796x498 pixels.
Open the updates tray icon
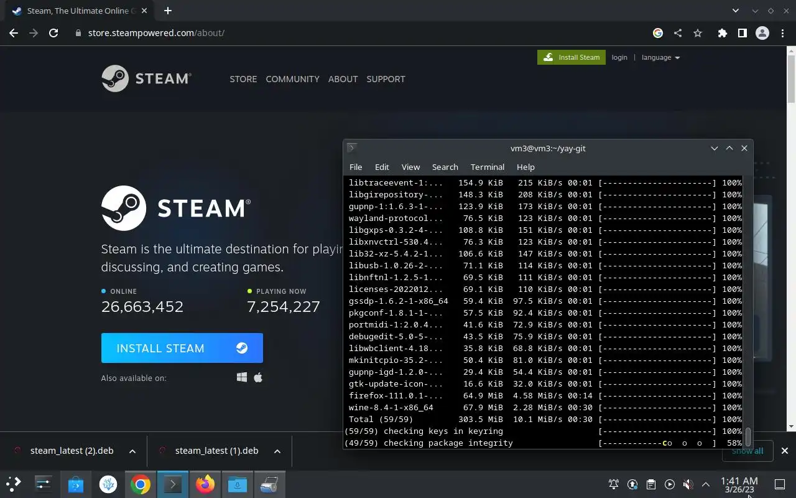632,484
